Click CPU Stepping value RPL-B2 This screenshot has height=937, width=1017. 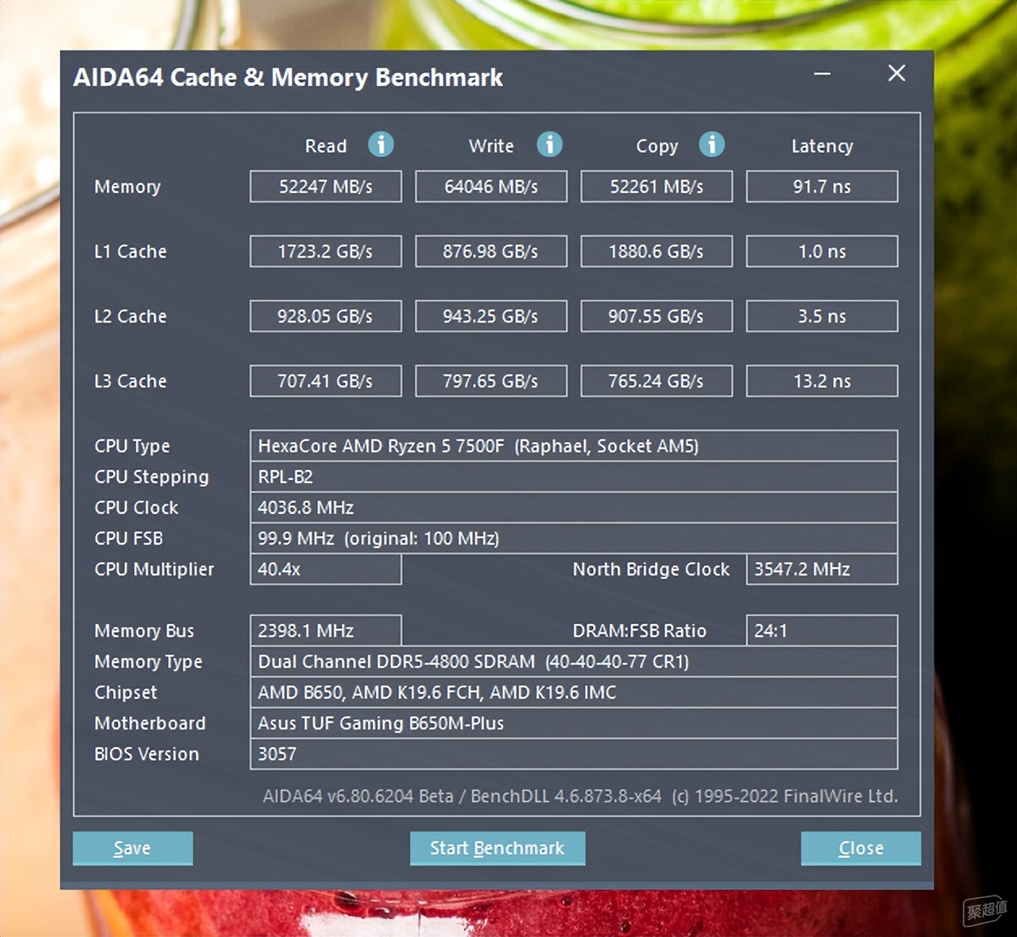[574, 477]
